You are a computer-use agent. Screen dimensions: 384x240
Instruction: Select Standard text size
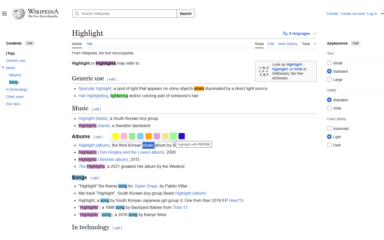click(x=329, y=71)
